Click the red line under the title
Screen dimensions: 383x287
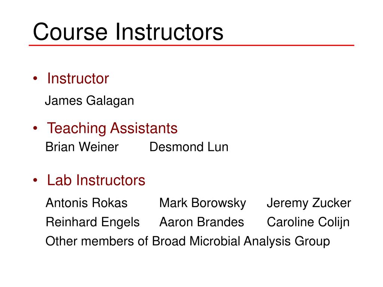[x=191, y=45]
